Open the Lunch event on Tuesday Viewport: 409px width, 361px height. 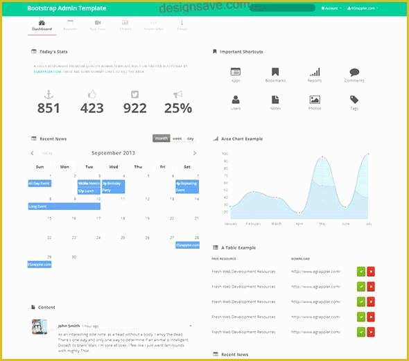[89, 191]
